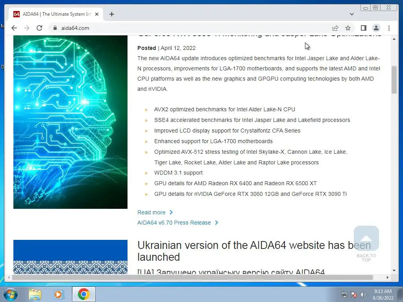Click the Show desktop strip at the taskbar end
The height and width of the screenshot is (302, 403).
[401, 294]
